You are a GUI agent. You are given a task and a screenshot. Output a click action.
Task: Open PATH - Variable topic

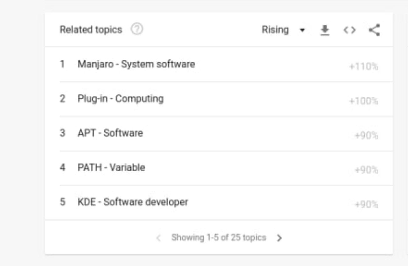pos(111,167)
